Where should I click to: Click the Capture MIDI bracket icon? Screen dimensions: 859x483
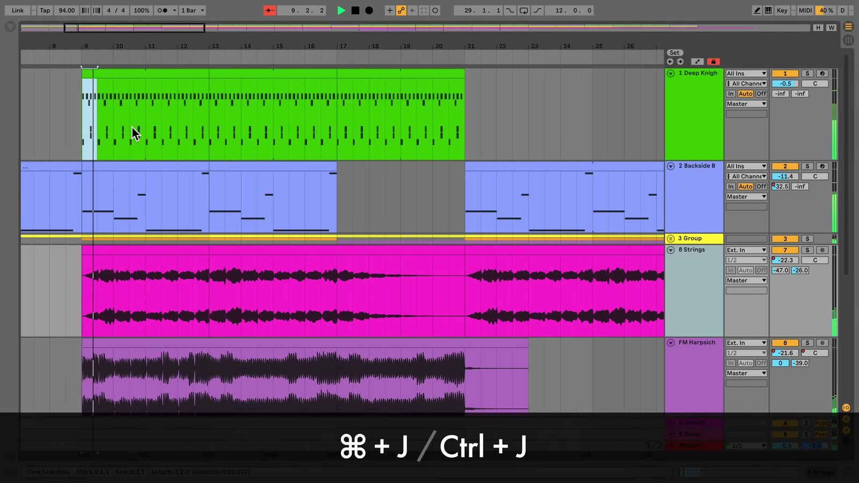[424, 10]
